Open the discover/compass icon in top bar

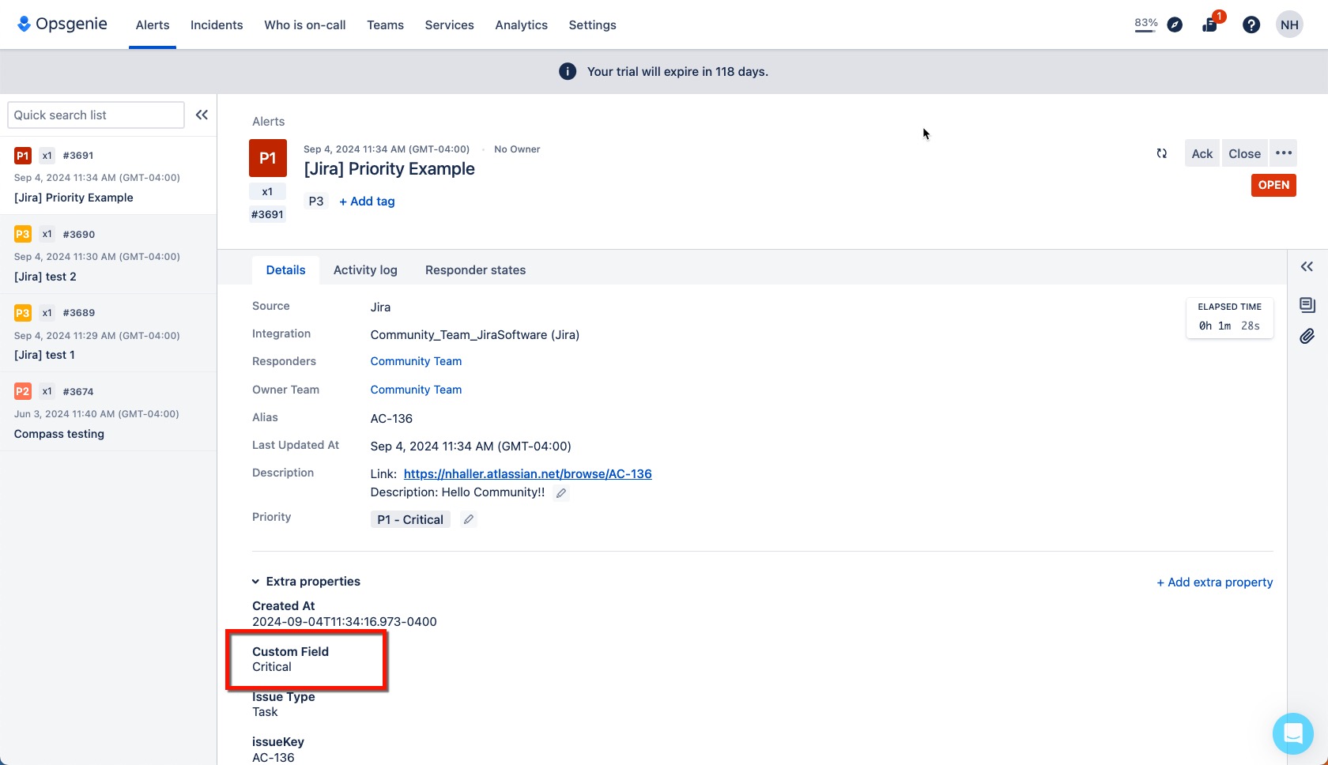tap(1175, 24)
